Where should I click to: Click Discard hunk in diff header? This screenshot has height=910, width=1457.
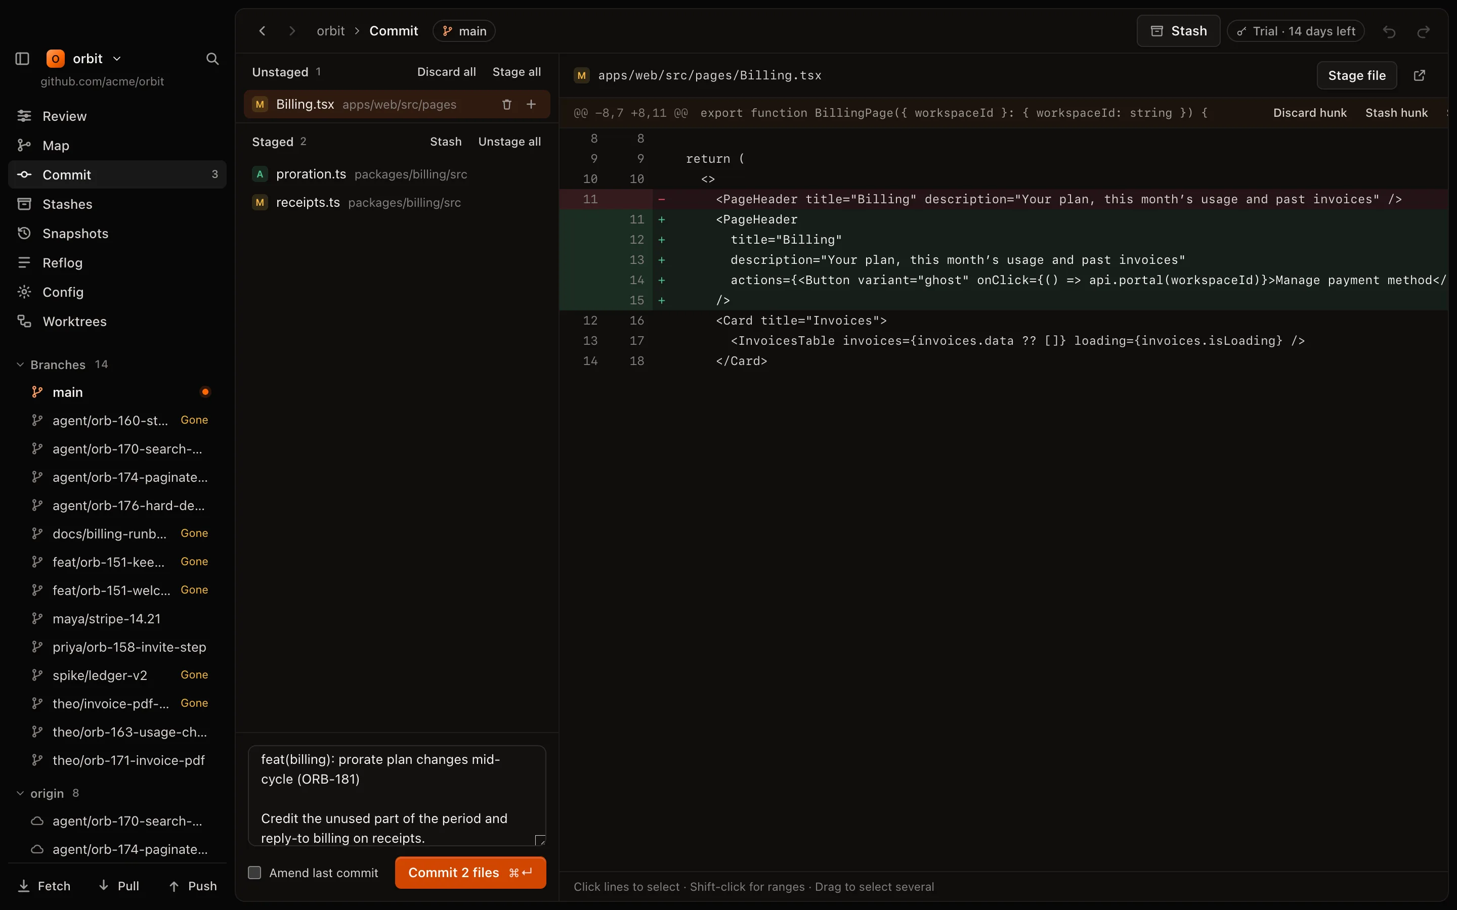[x=1309, y=113]
